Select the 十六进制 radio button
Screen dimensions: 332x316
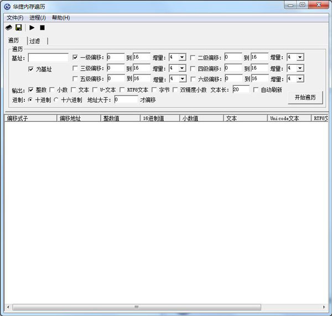pos(56,100)
